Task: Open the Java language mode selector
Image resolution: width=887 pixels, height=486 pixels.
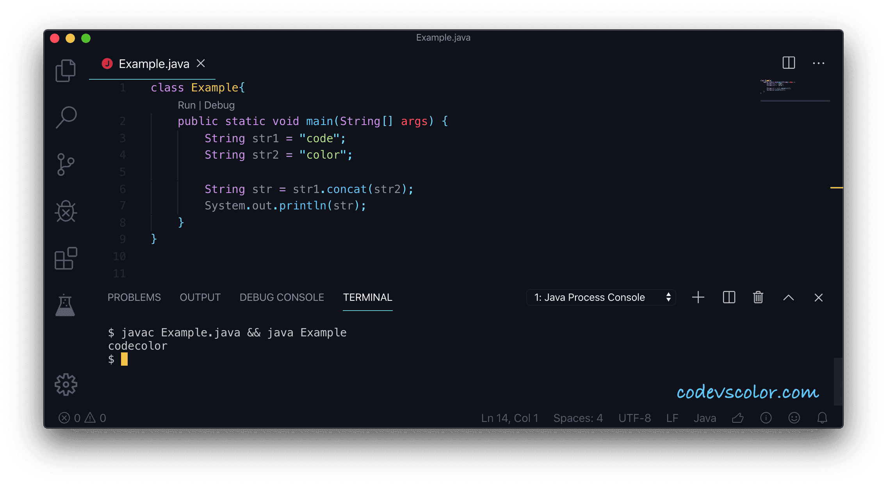Action: (705, 418)
